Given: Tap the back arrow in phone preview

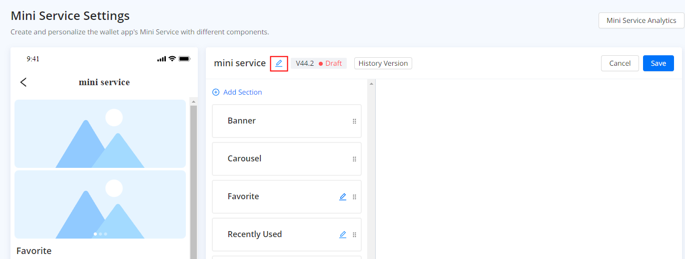Looking at the screenshot, I should (x=23, y=82).
